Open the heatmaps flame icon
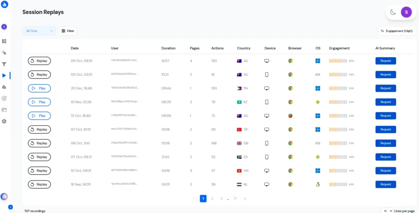Image resolution: width=419 pixels, height=213 pixels. 4,87
